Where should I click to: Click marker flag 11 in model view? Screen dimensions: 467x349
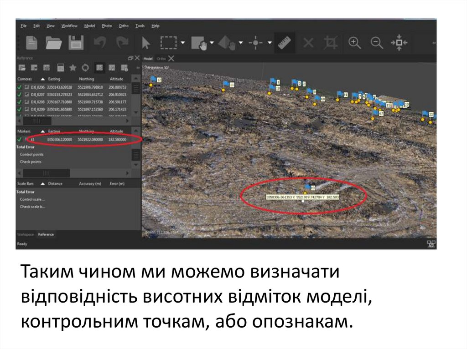click(x=226, y=84)
